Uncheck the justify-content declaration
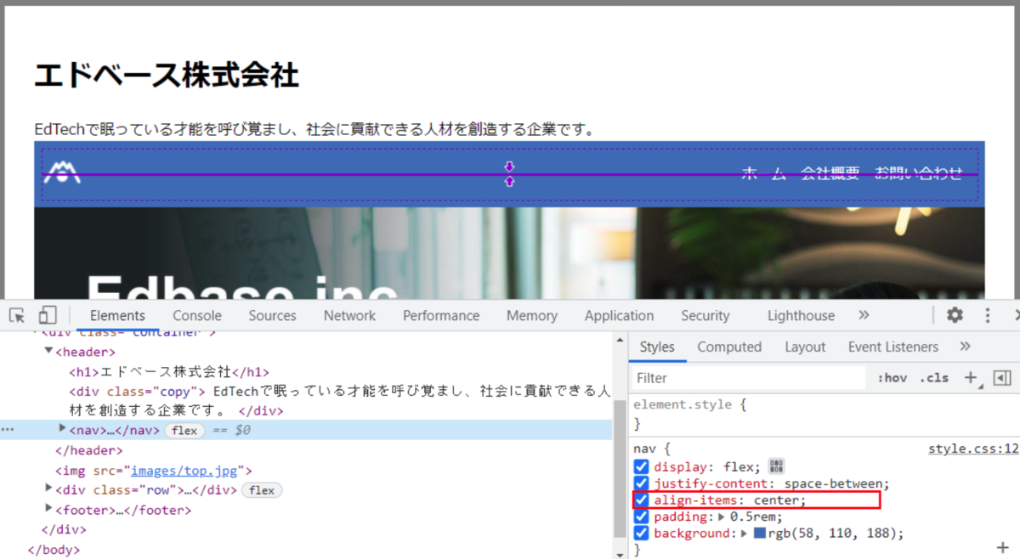Image resolution: width=1020 pixels, height=559 pixels. [642, 483]
